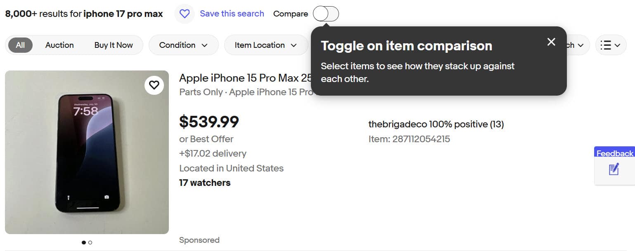Open seller thebrigadeco's profile

tap(398, 124)
